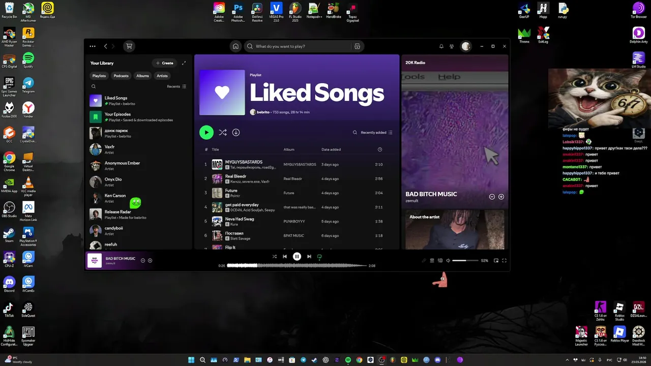Pause the current song
This screenshot has width=651, height=366.
tap(297, 257)
